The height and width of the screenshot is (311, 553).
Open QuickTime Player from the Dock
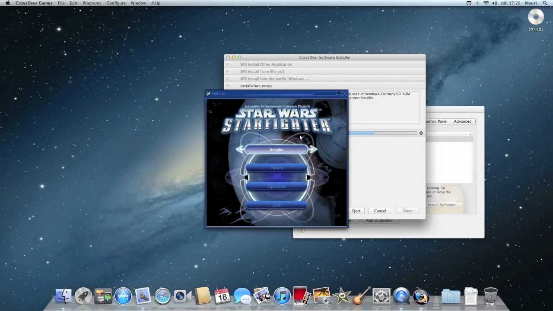(x=401, y=296)
